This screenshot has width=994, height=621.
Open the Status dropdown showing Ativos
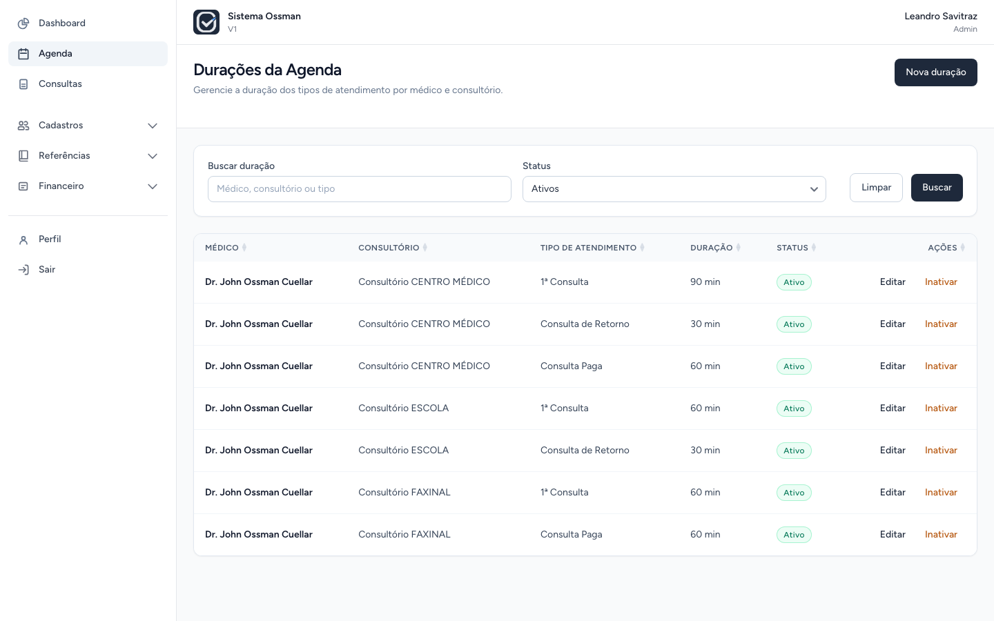[x=674, y=189]
